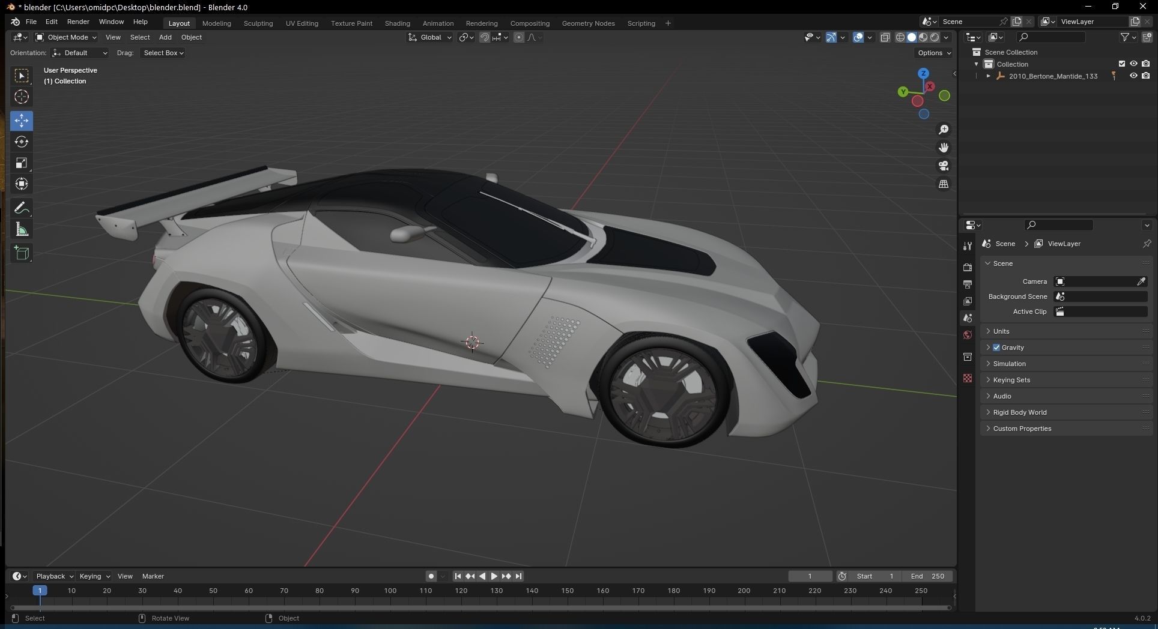
Task: Toggle camera view icon in viewport
Action: click(x=944, y=166)
